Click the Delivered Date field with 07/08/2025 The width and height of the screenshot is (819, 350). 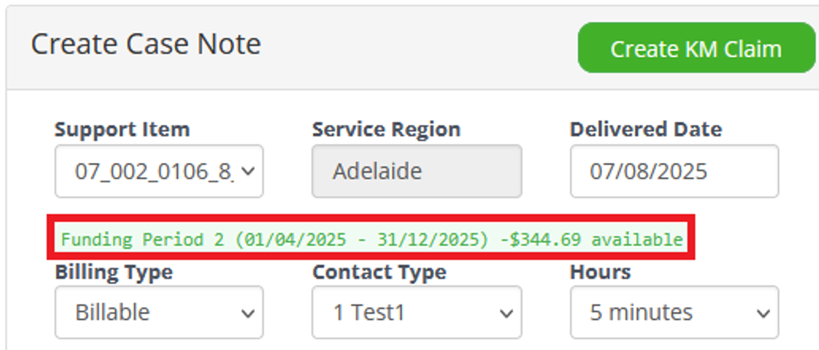point(674,171)
